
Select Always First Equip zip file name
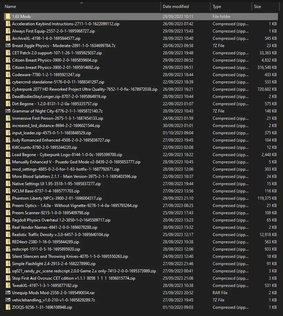pos(53,31)
